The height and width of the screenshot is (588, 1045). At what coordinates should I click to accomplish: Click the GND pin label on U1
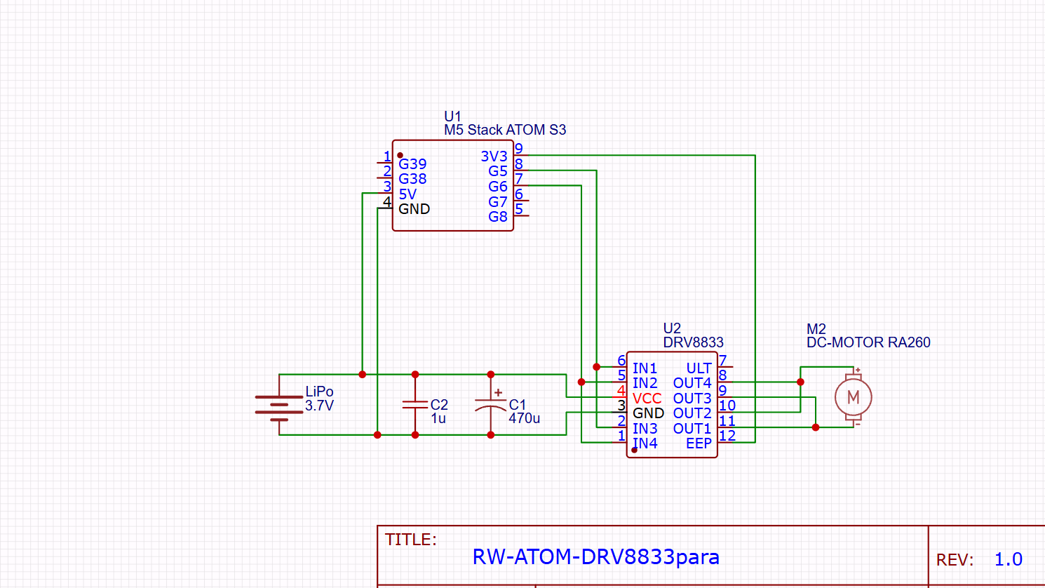tap(414, 209)
